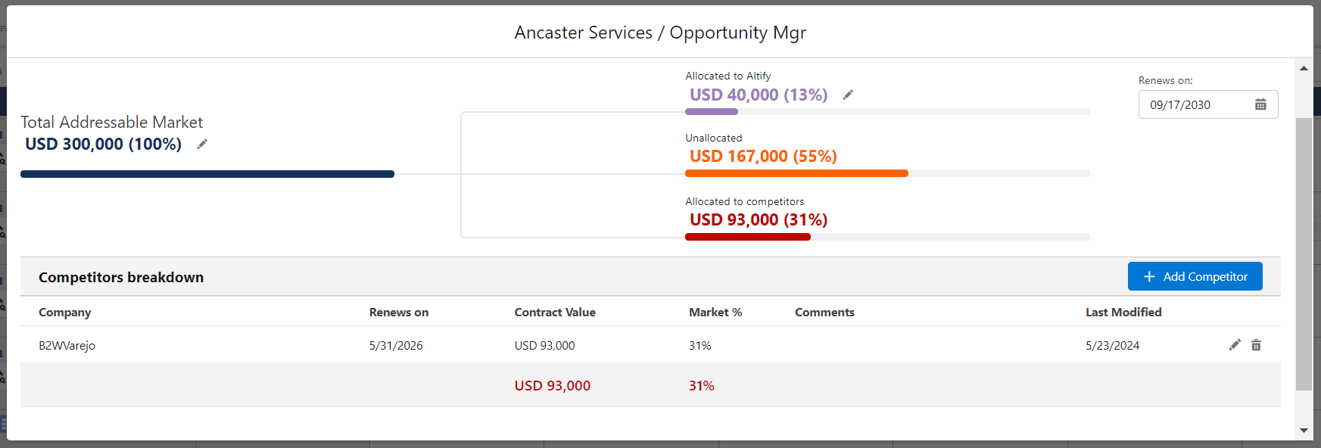1321x448 pixels.
Task: Click the vertical scrollbar thumb
Action: [1304, 254]
